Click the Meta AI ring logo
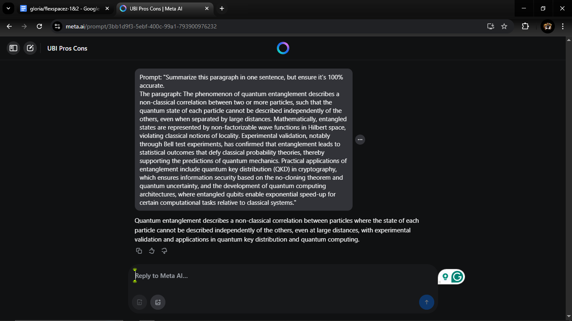 (283, 48)
